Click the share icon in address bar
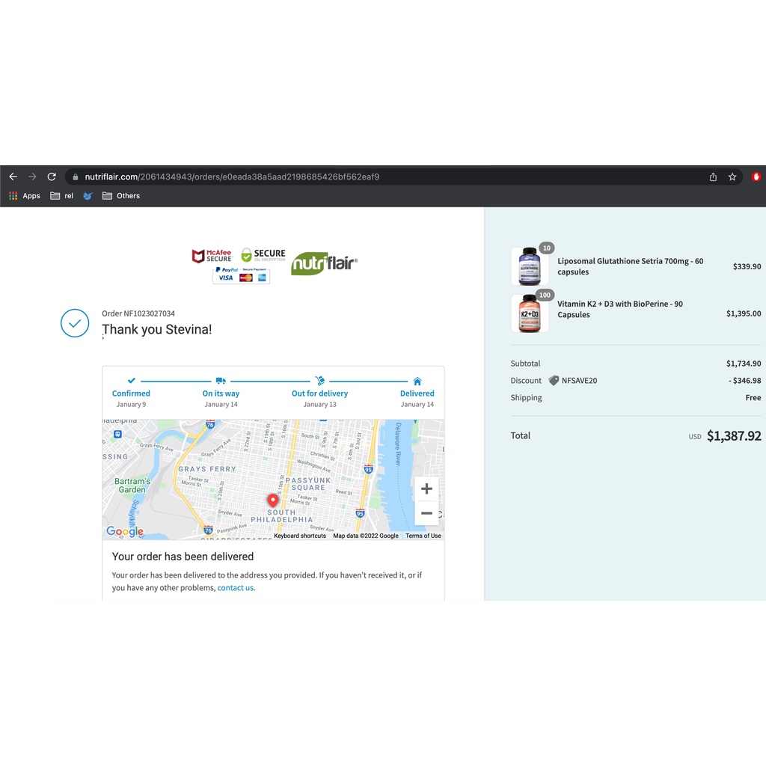 [713, 177]
